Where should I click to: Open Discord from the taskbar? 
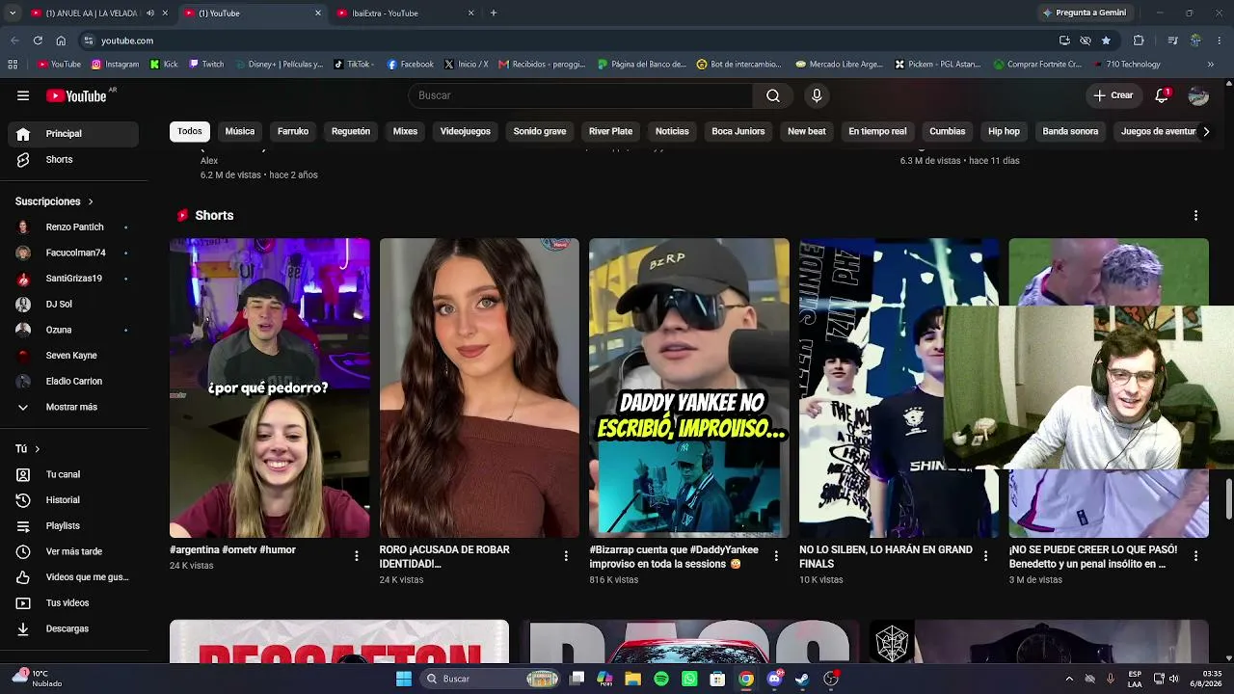(x=774, y=679)
